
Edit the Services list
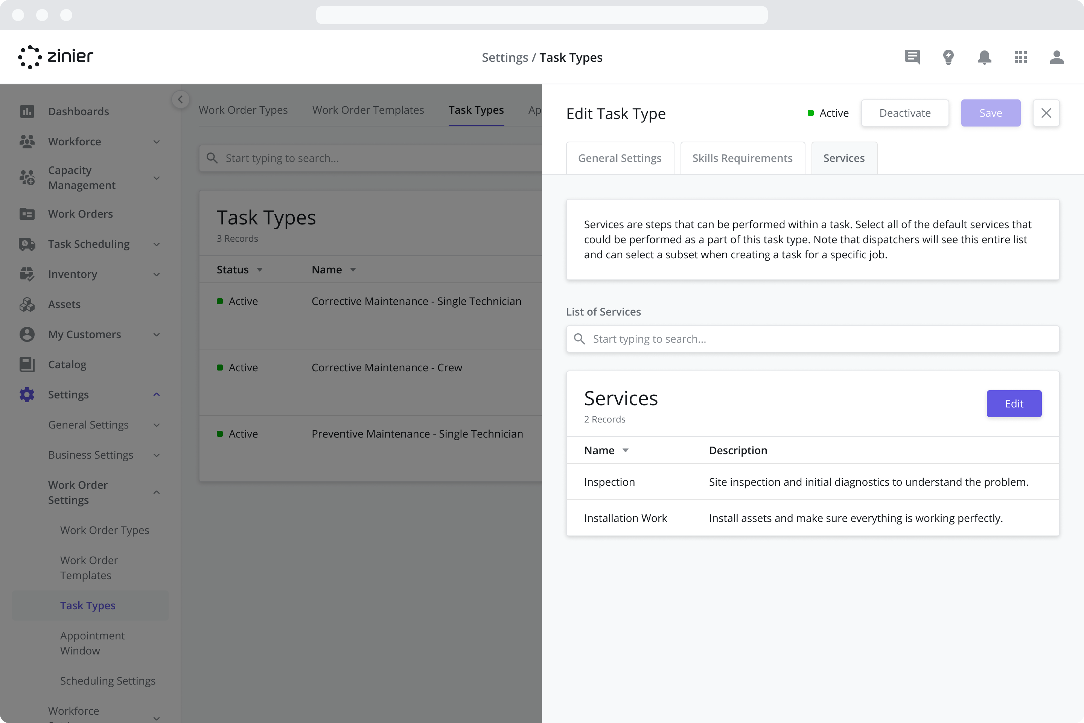[1014, 403]
